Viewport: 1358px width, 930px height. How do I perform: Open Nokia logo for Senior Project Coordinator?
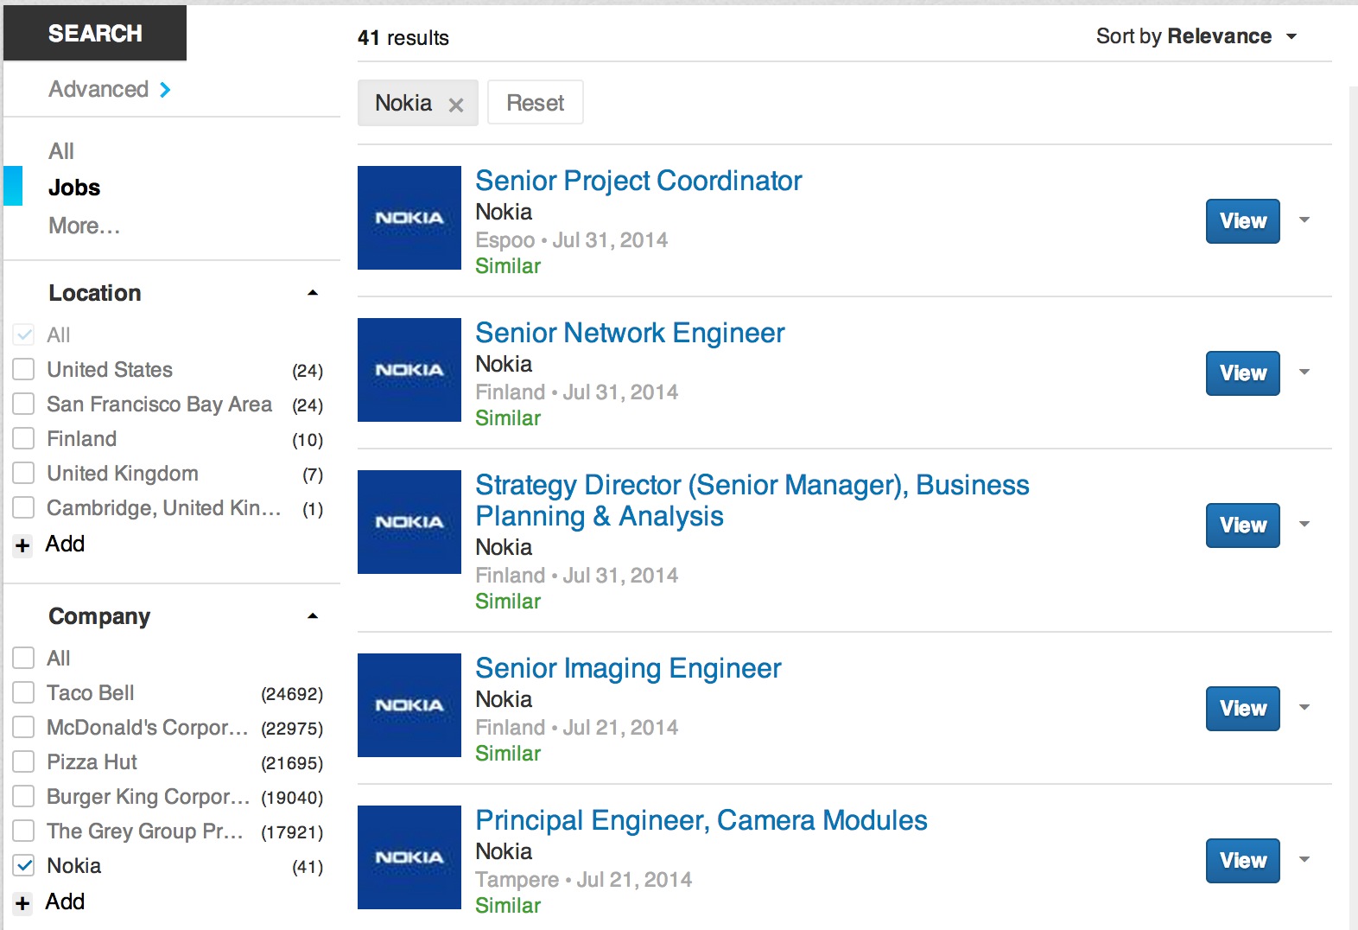(x=409, y=218)
